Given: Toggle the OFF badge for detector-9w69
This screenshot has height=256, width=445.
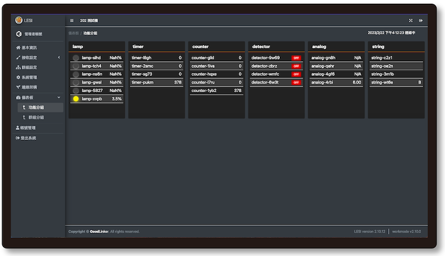Looking at the screenshot, I should click(x=296, y=58).
